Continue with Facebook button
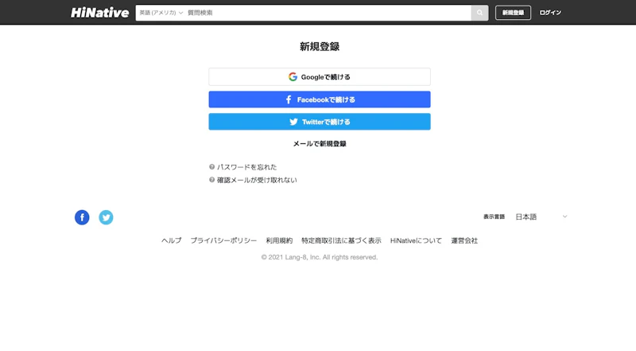 pos(320,99)
